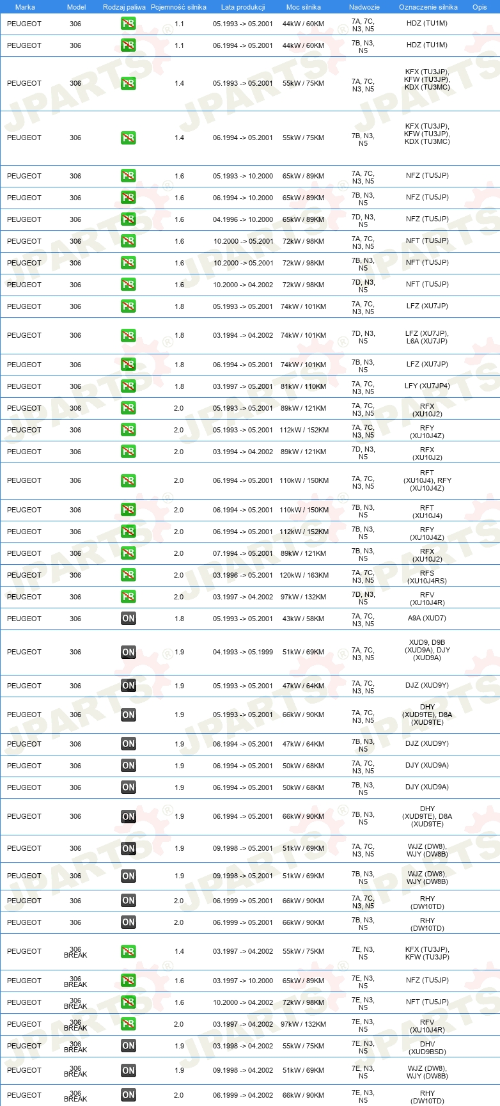Select ON icon in DJY 7A, 7C row
500x1106 pixels.
click(x=129, y=766)
